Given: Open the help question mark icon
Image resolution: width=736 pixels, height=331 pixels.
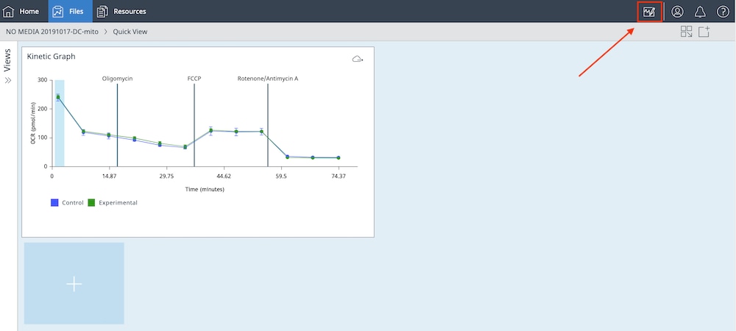Looking at the screenshot, I should [x=723, y=12].
